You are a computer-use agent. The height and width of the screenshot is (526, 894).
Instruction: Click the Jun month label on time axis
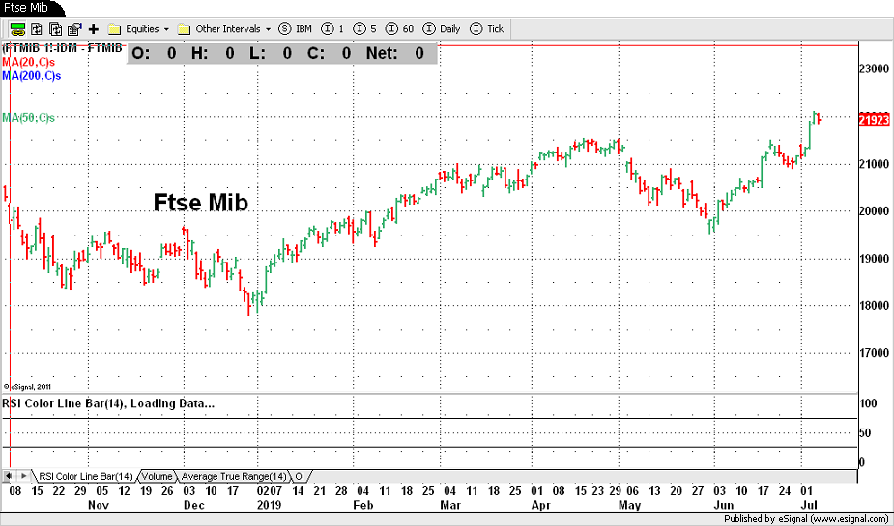tap(723, 505)
